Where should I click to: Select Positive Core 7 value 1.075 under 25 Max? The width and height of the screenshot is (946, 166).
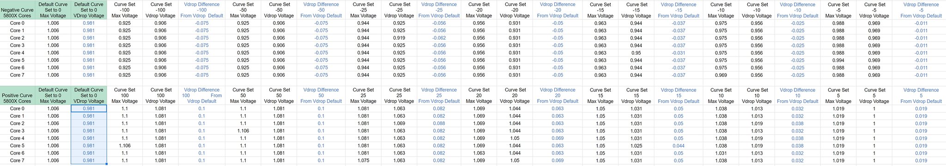point(364,160)
